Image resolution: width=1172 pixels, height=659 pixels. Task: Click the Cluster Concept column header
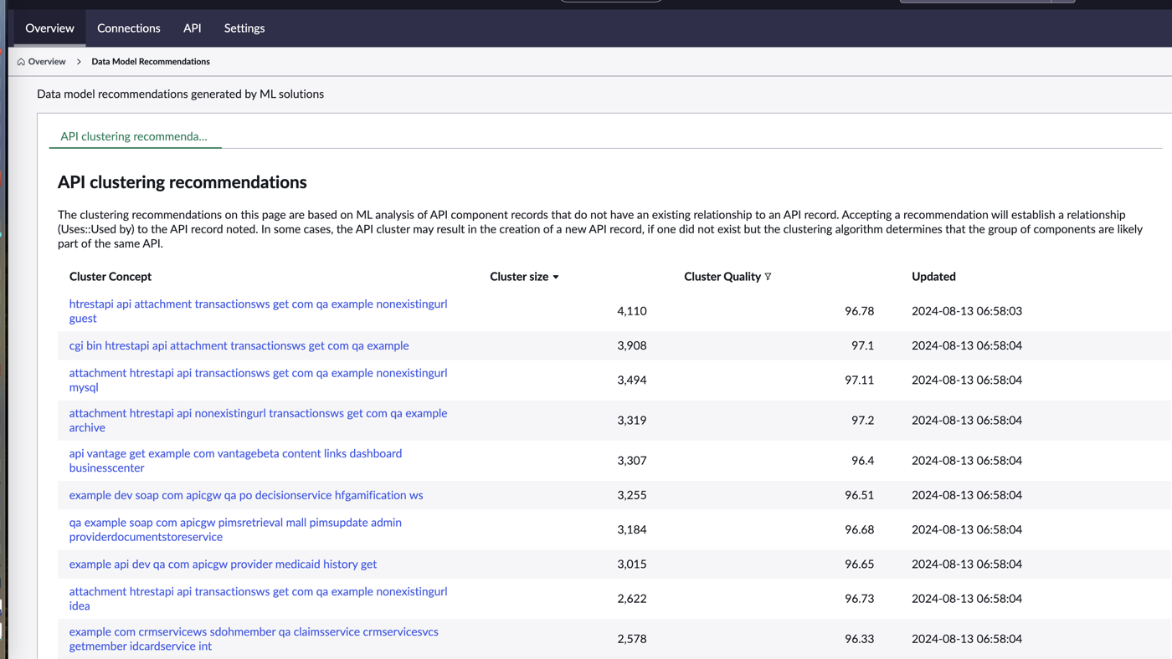[x=111, y=277]
